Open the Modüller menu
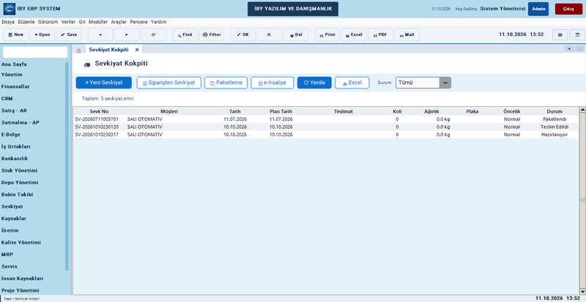586x302 pixels. pyautogui.click(x=98, y=22)
